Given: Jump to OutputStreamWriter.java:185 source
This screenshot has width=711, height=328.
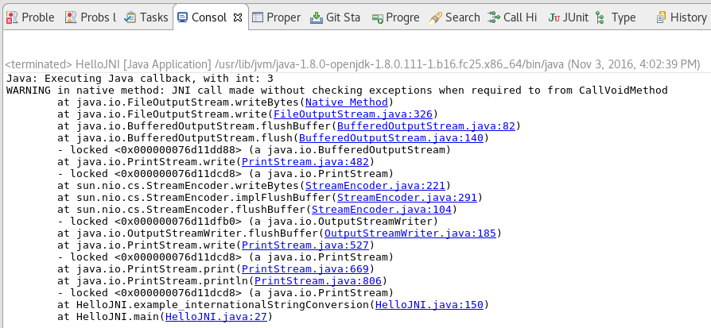Looking at the screenshot, I should point(410,233).
